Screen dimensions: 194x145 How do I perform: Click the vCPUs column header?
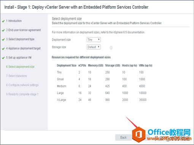click(x=82, y=65)
